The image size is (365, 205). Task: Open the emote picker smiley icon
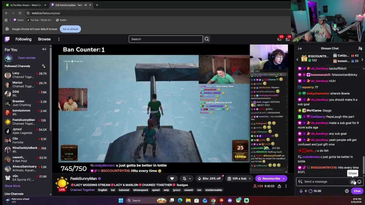click(x=359, y=182)
